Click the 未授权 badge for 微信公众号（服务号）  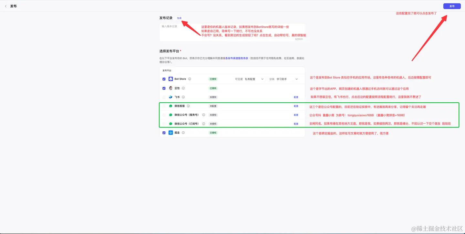213,115
